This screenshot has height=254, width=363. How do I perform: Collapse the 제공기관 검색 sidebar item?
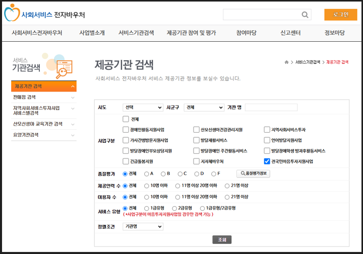tap(44, 87)
